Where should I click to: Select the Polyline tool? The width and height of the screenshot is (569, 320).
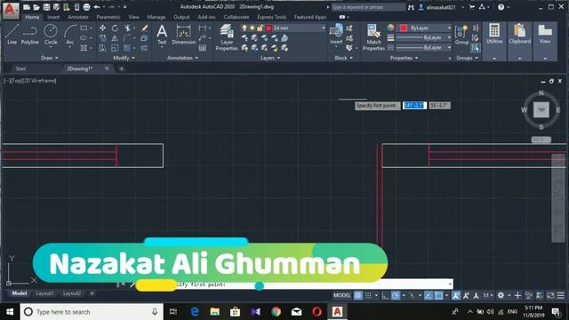[29, 34]
